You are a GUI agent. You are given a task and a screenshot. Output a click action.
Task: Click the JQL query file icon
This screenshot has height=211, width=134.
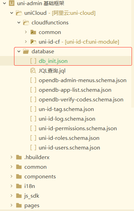33,71
